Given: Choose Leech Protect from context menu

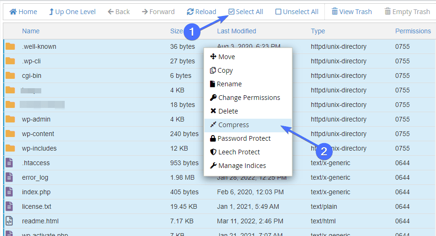Looking at the screenshot, I should coord(248,152).
